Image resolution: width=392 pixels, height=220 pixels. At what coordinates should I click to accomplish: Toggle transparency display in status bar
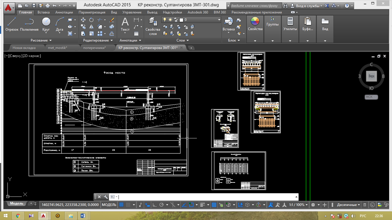tap(214, 205)
